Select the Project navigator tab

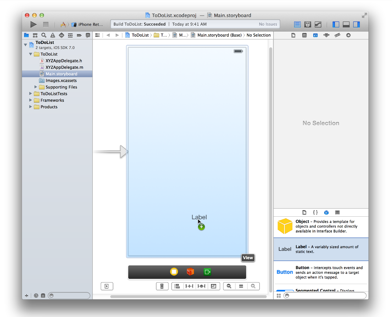pyautogui.click(x=27, y=35)
